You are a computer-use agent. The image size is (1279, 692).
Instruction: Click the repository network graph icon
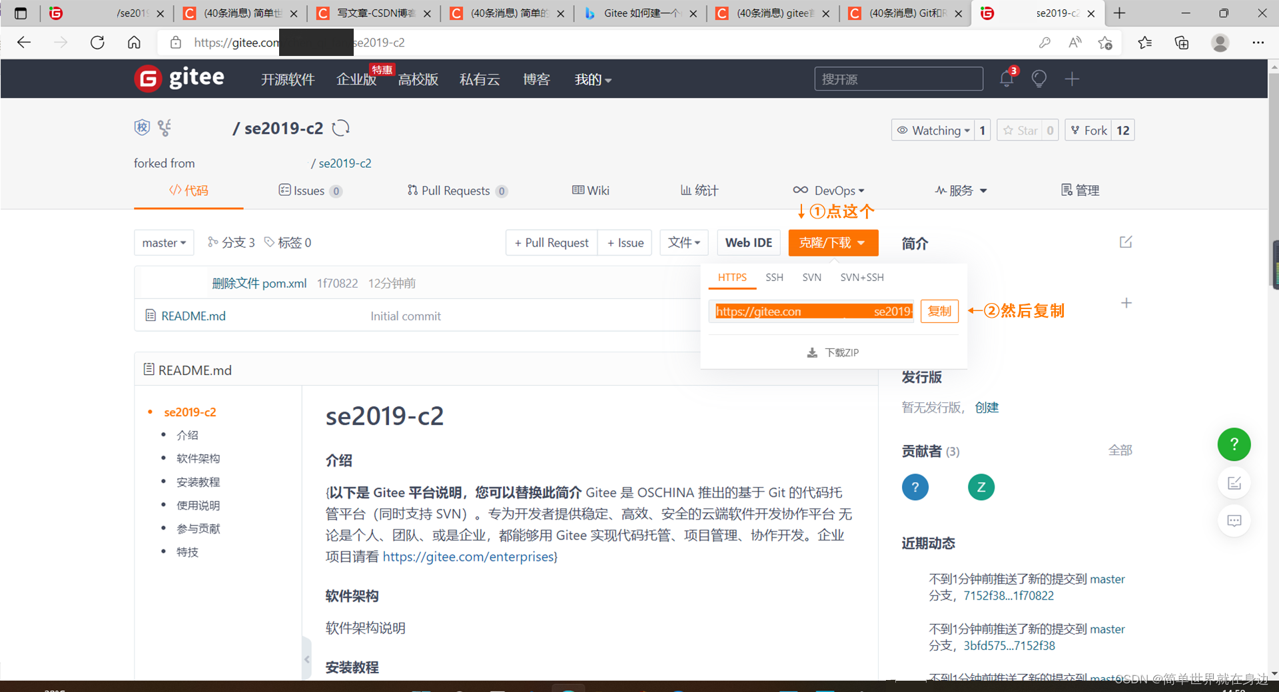pyautogui.click(x=165, y=127)
